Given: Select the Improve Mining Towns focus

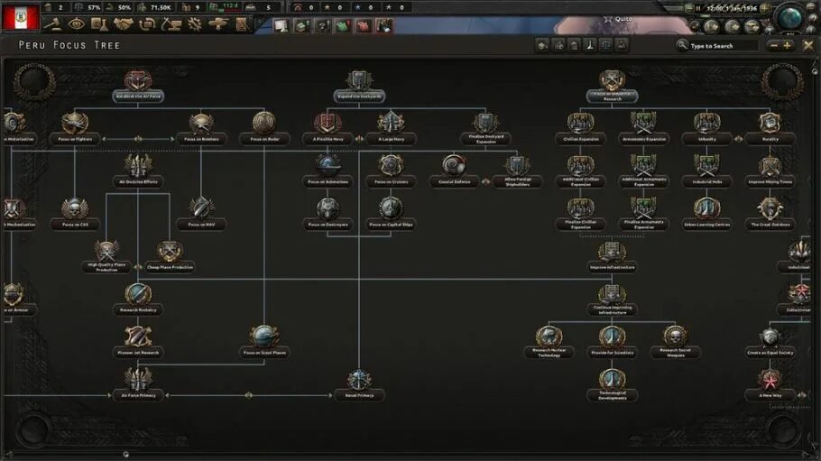Looking at the screenshot, I should click(x=770, y=171).
